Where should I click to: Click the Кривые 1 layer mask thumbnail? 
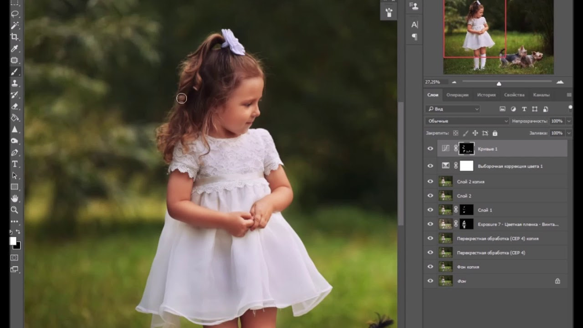coord(466,149)
